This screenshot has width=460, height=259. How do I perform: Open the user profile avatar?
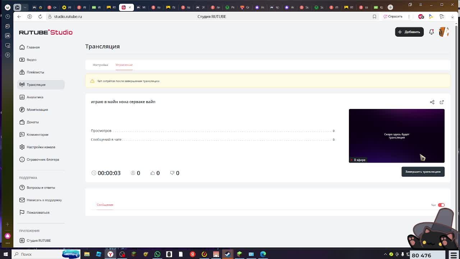[x=443, y=32]
